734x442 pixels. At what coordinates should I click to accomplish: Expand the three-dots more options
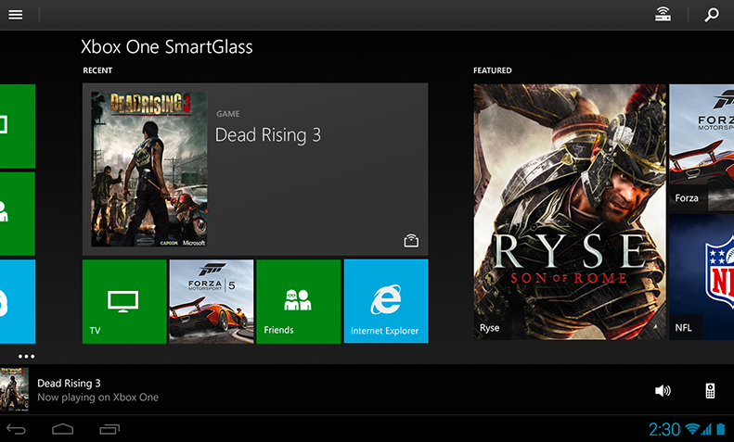26,357
